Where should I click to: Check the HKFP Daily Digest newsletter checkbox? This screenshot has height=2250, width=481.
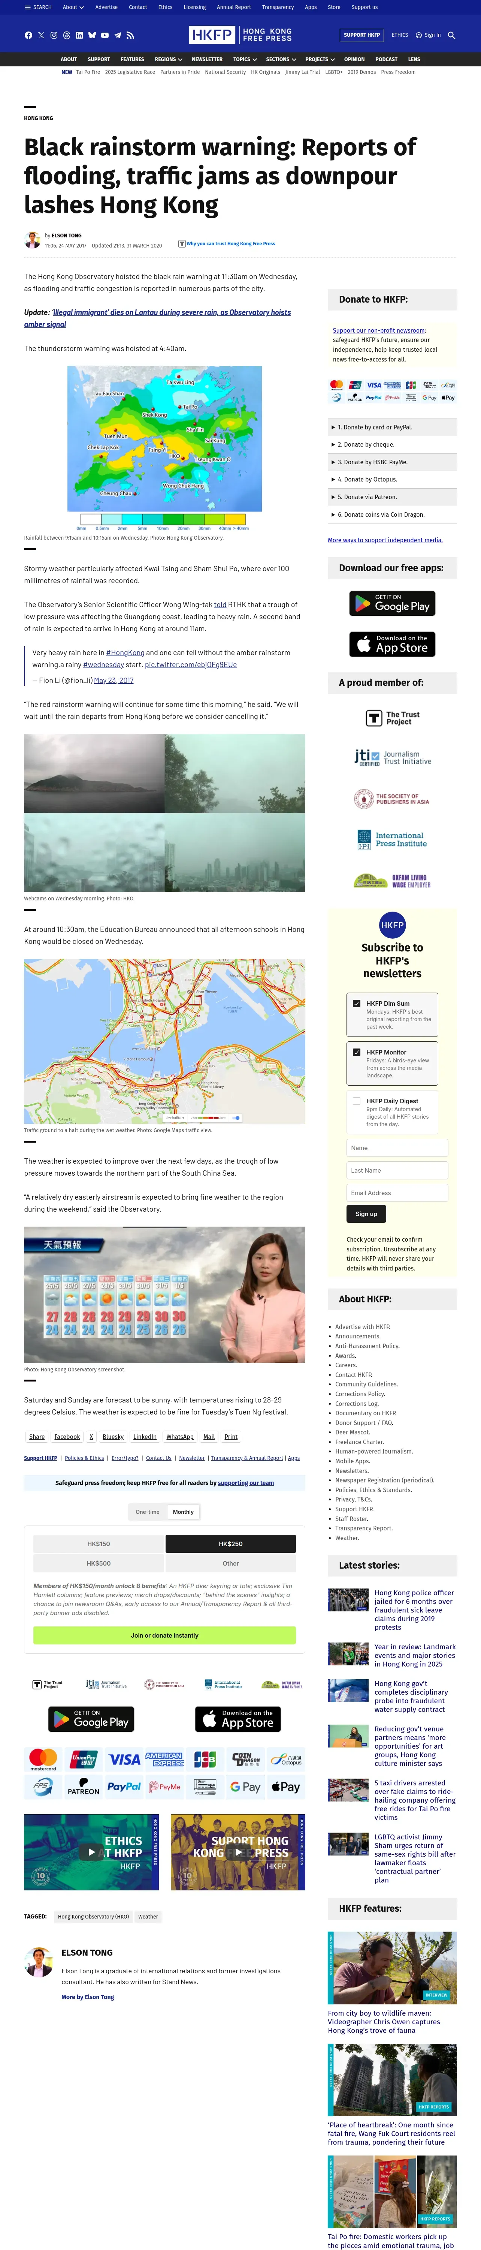(356, 1101)
